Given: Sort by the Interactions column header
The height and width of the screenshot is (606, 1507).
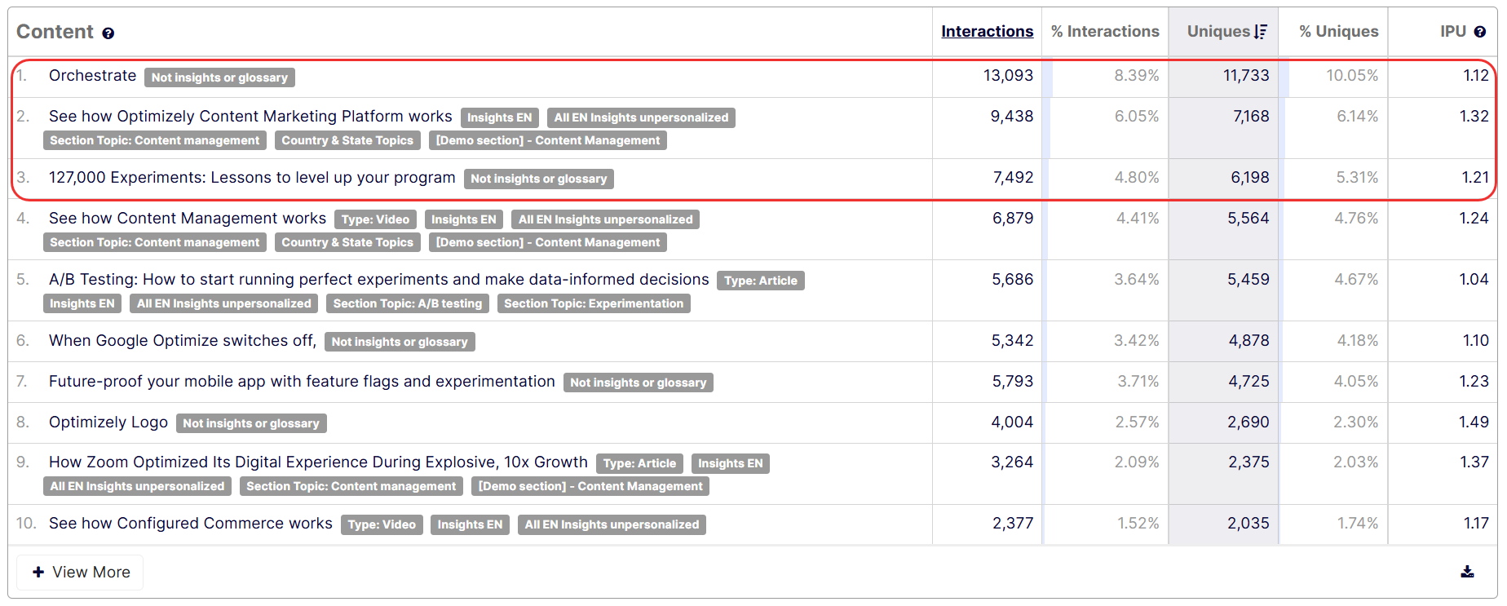Looking at the screenshot, I should [x=987, y=32].
